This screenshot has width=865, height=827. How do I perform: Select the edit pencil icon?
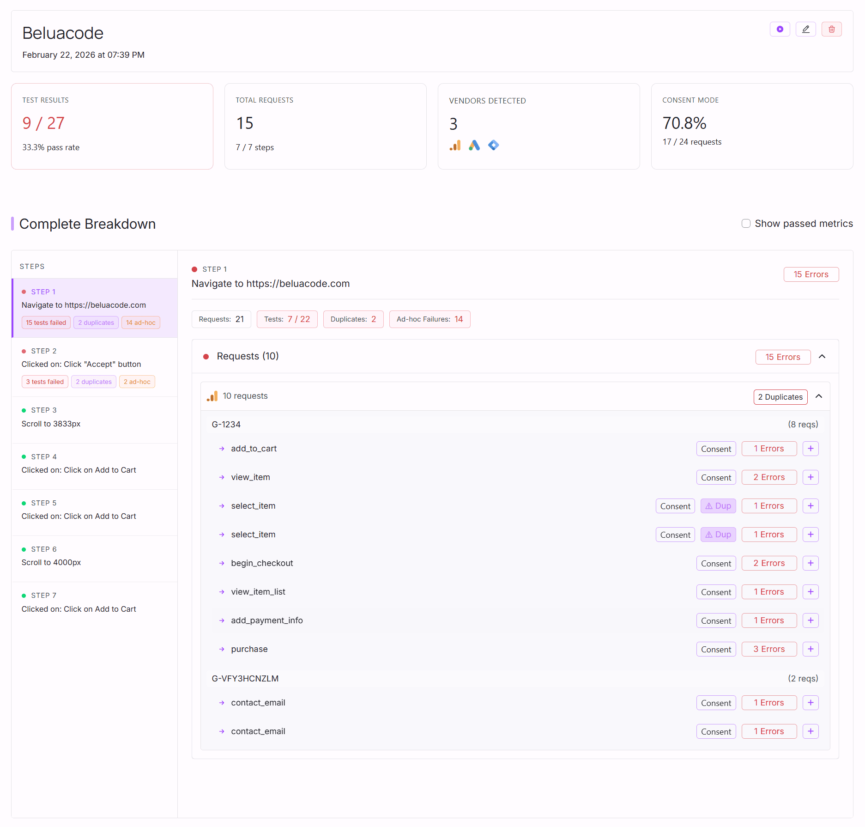point(806,29)
